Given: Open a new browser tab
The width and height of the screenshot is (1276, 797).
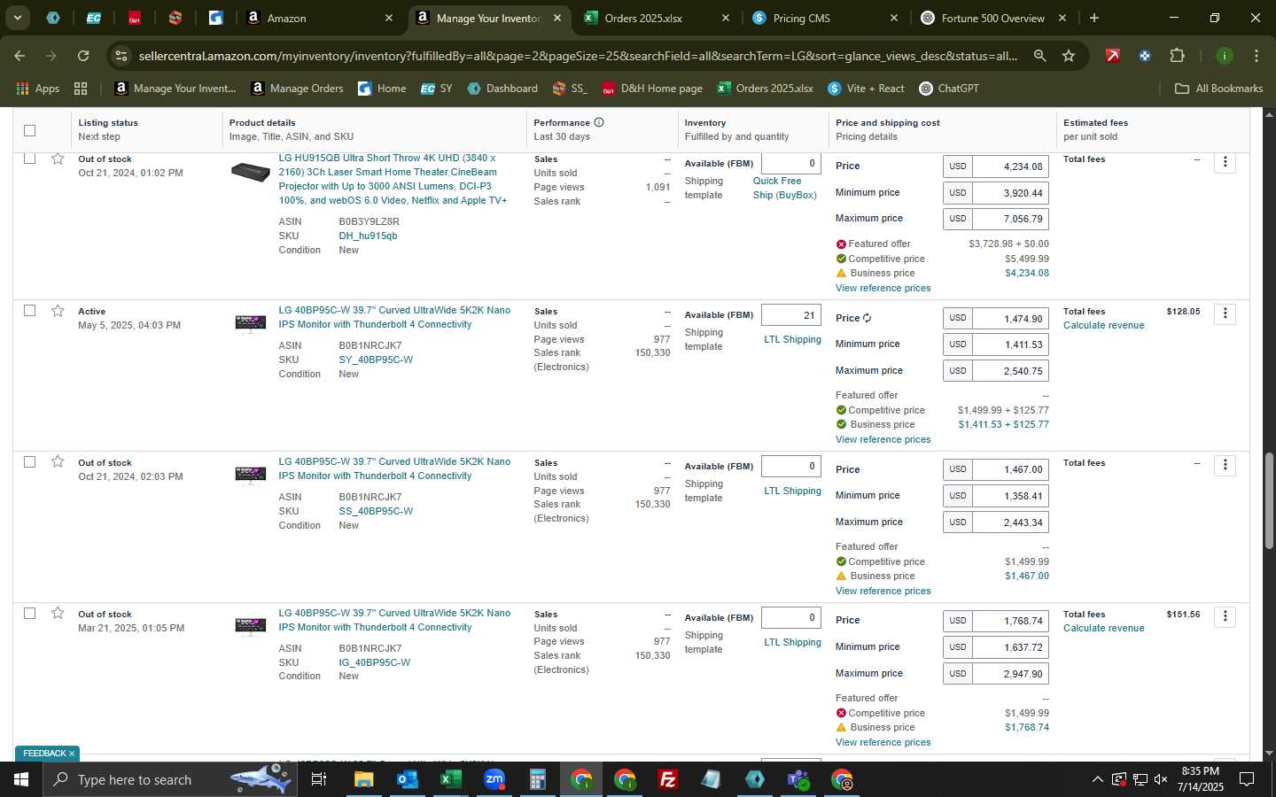Looking at the screenshot, I should (1094, 18).
